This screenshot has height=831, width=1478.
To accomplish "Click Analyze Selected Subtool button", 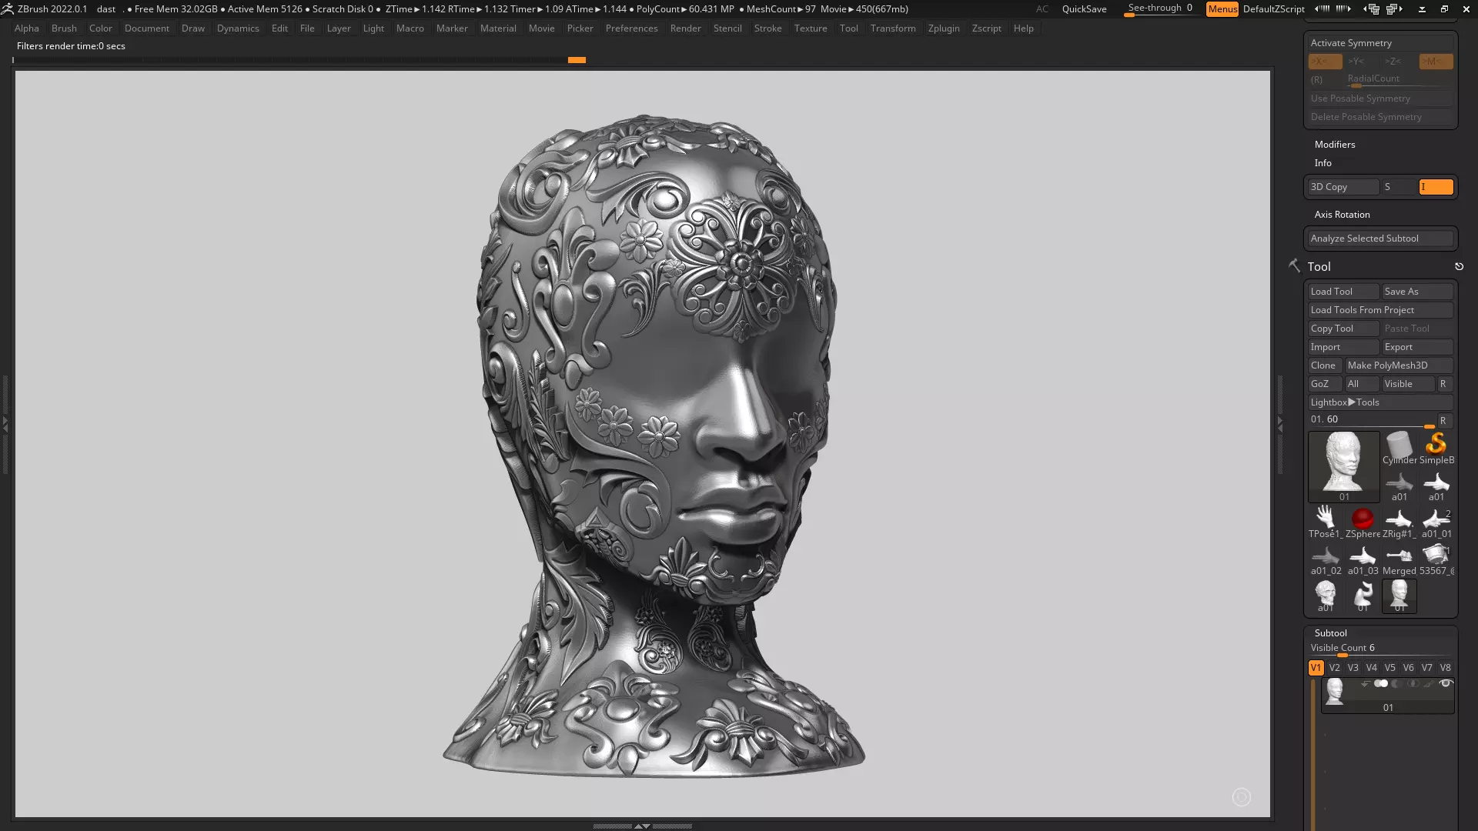I will coord(1380,239).
